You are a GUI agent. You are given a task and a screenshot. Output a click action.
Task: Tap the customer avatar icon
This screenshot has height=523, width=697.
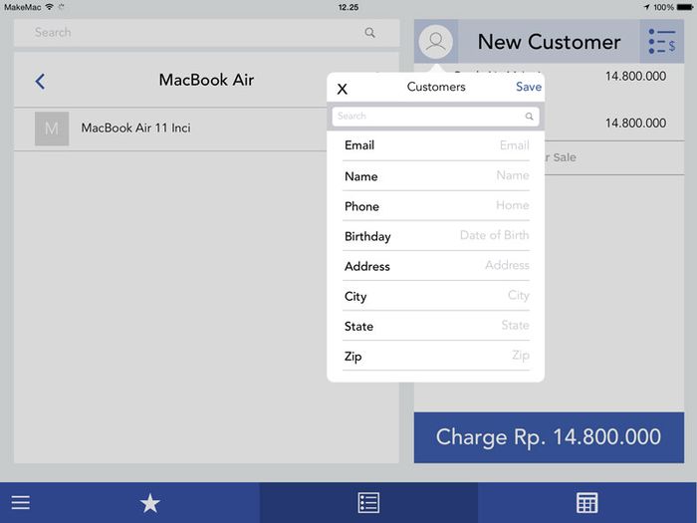[x=436, y=42]
